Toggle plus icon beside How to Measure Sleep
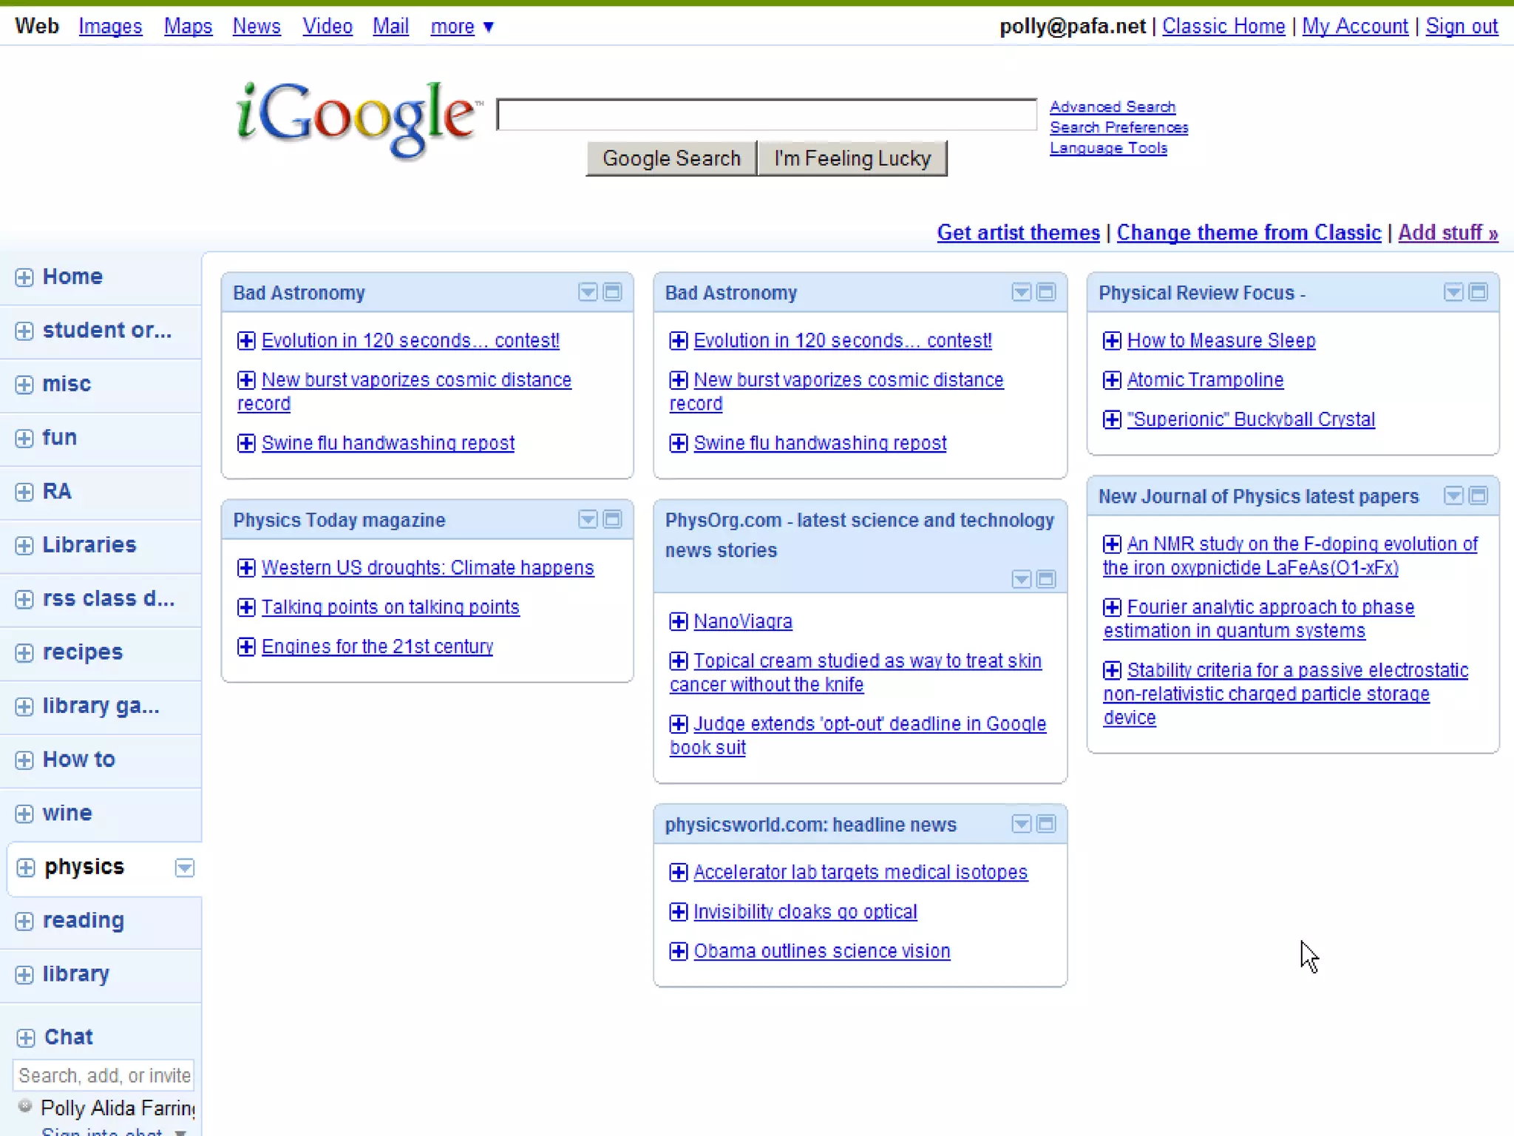The width and height of the screenshot is (1514, 1136). click(1111, 341)
